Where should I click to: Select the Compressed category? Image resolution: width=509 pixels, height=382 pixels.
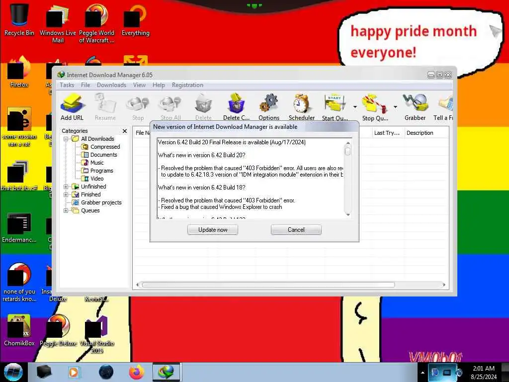(x=104, y=147)
